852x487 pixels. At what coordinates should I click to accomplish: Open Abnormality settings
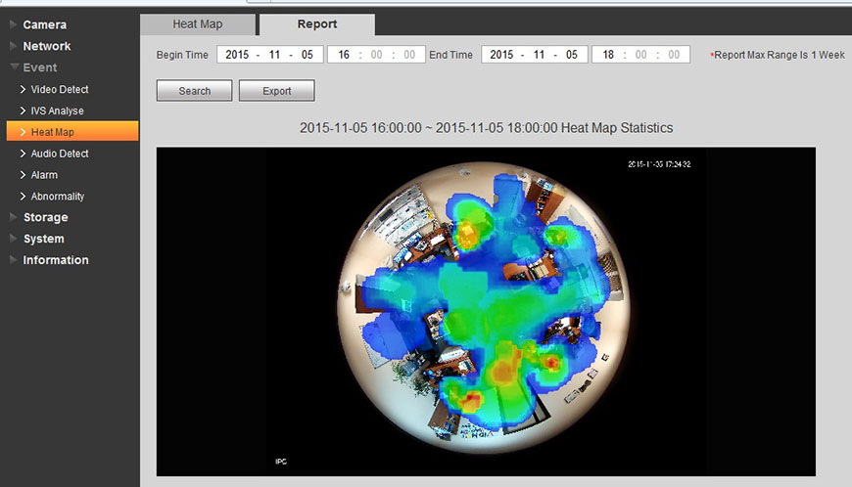click(57, 197)
